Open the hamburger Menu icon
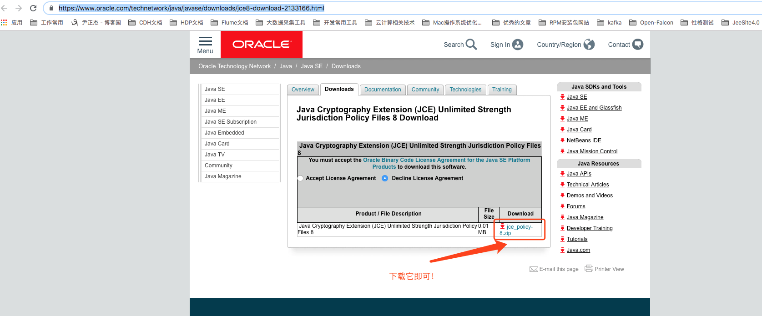 point(205,41)
